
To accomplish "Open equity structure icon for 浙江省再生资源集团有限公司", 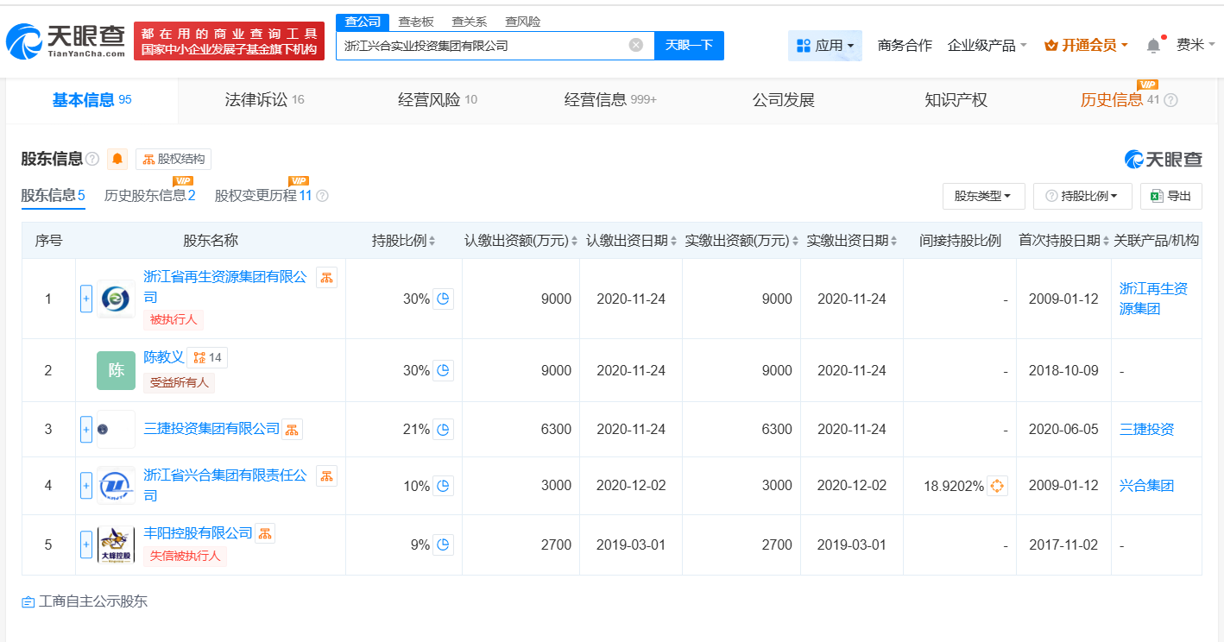I will [x=326, y=277].
